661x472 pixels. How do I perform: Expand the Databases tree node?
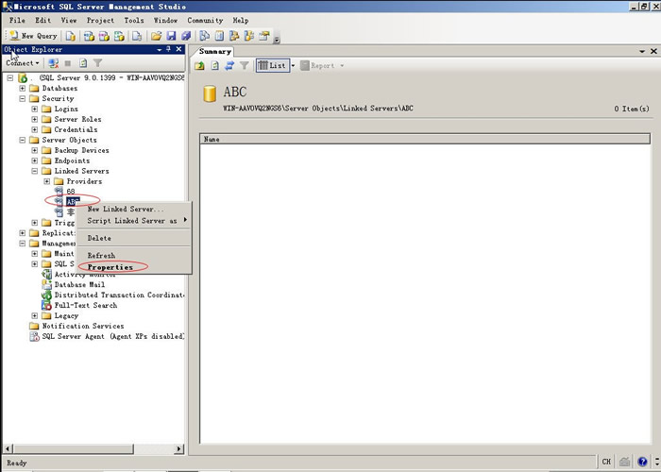pyautogui.click(x=22, y=88)
